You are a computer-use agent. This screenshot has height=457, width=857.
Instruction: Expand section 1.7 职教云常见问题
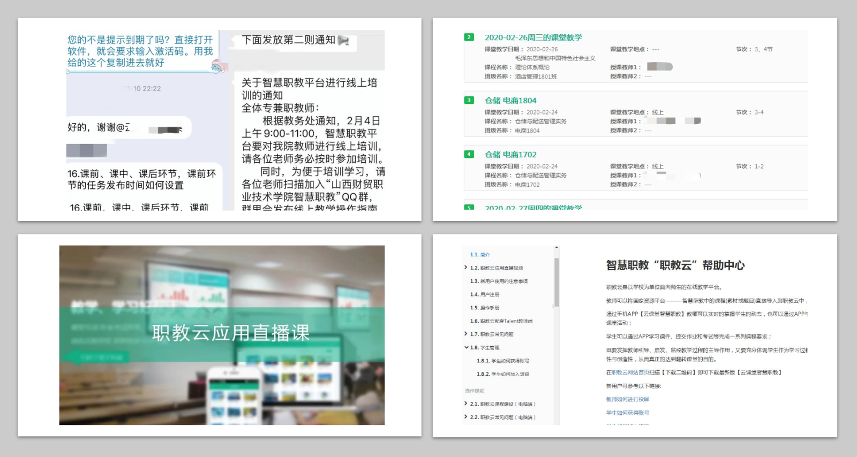pos(466,334)
